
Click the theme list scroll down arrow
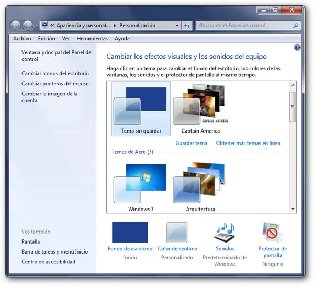(x=293, y=209)
